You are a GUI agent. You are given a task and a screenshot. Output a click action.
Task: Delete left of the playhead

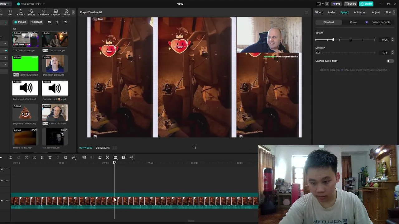click(34, 157)
